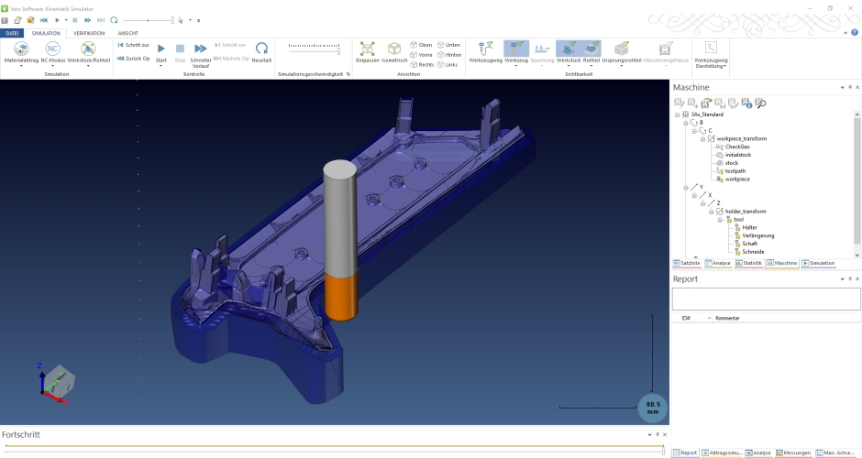Click quick access restart loop icon
Screen dimensions: 862x458
point(114,20)
